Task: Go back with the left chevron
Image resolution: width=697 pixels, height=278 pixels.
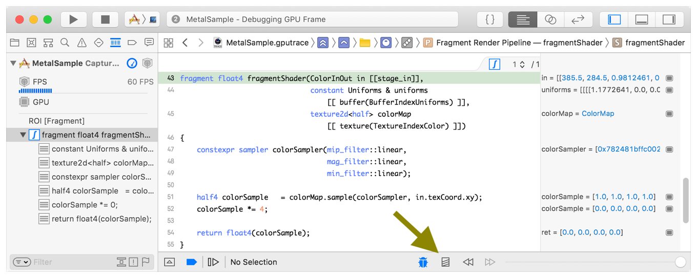Action: point(185,43)
